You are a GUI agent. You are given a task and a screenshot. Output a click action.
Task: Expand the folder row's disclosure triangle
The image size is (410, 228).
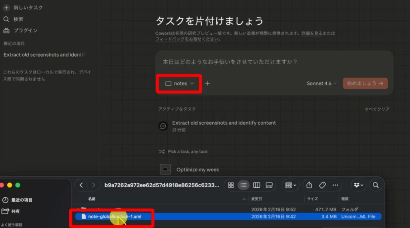pos(78,209)
